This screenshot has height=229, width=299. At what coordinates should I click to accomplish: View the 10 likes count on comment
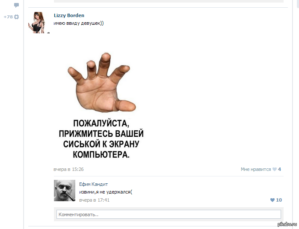[x=279, y=200]
